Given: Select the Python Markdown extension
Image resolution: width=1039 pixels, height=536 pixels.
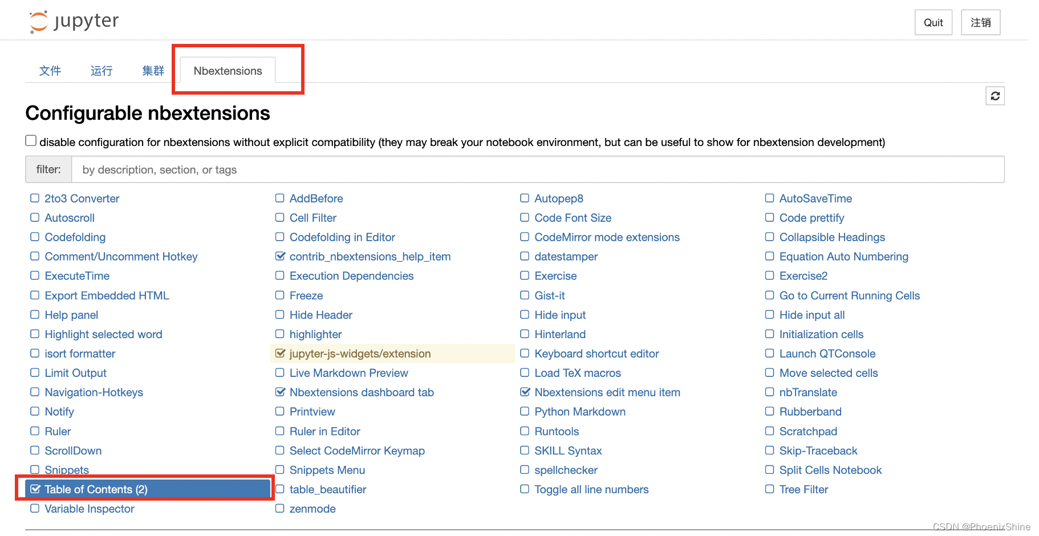Looking at the screenshot, I should pyautogui.click(x=580, y=412).
